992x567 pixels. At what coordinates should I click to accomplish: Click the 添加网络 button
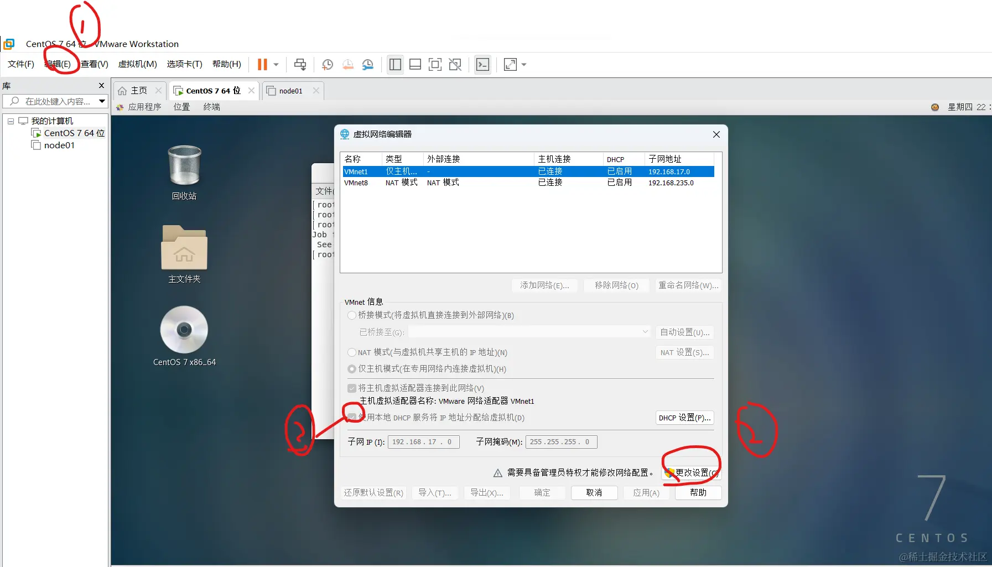click(x=544, y=285)
